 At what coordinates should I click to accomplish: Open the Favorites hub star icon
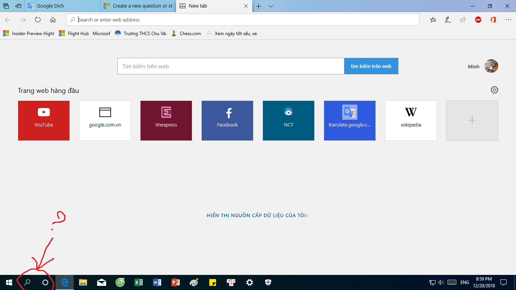coord(433,20)
